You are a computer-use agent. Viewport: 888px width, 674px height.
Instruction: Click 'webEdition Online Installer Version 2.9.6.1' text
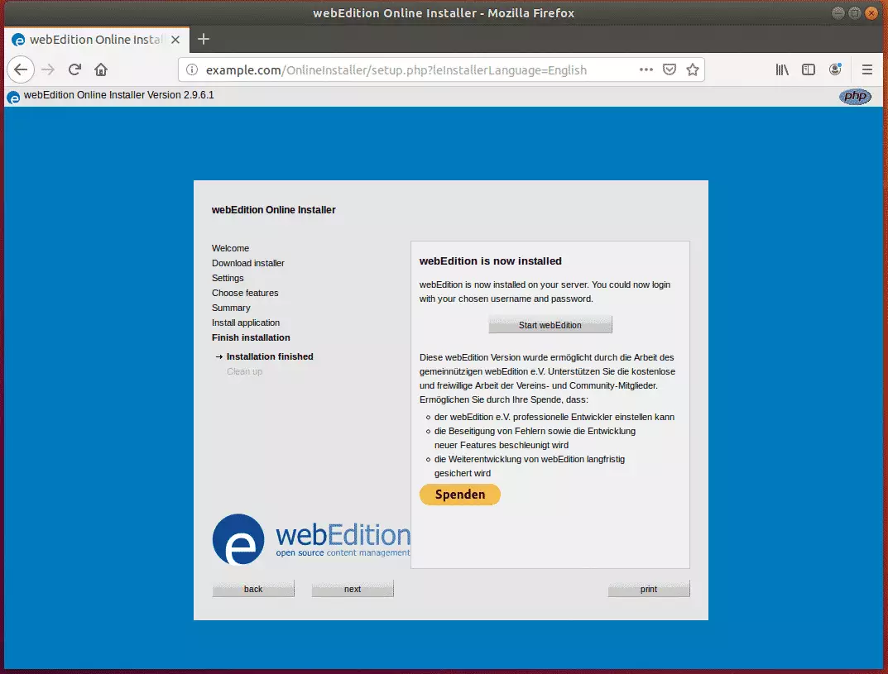click(119, 95)
